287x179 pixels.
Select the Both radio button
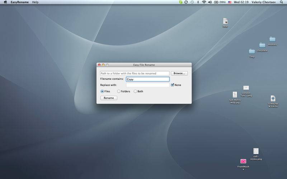[135, 91]
